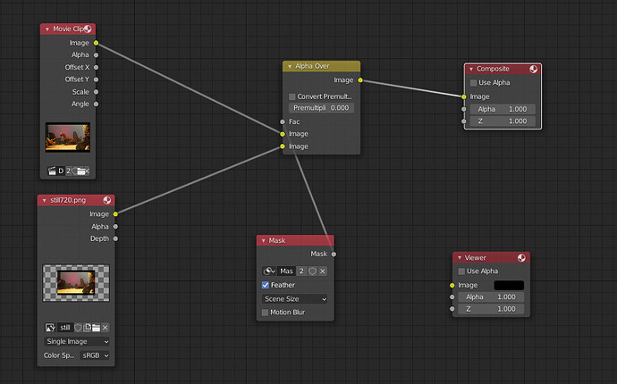
Task: Open Scene Size dropdown in Mask node
Action: click(x=295, y=299)
